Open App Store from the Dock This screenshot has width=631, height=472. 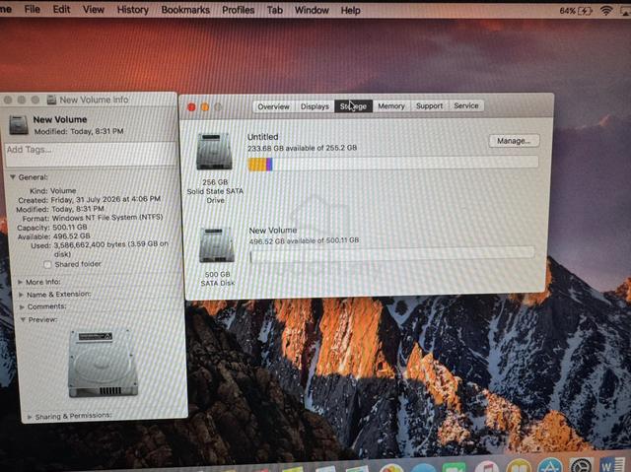point(549,465)
